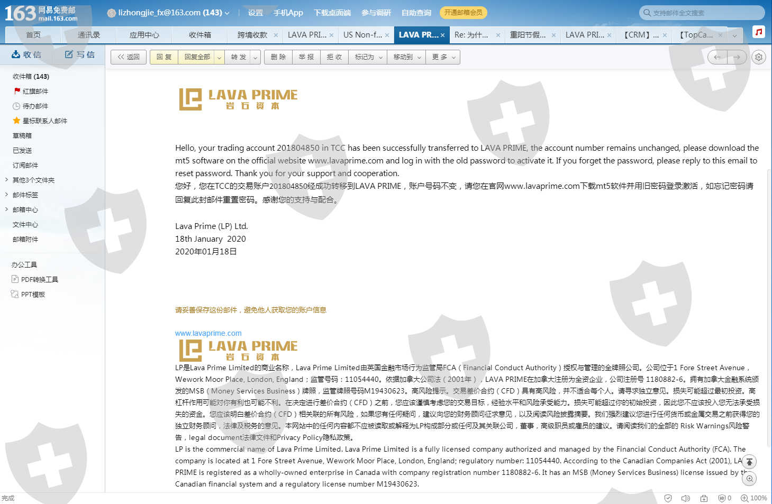
Task: Click the PPT模板 icon in sidebar
Action: point(15,294)
